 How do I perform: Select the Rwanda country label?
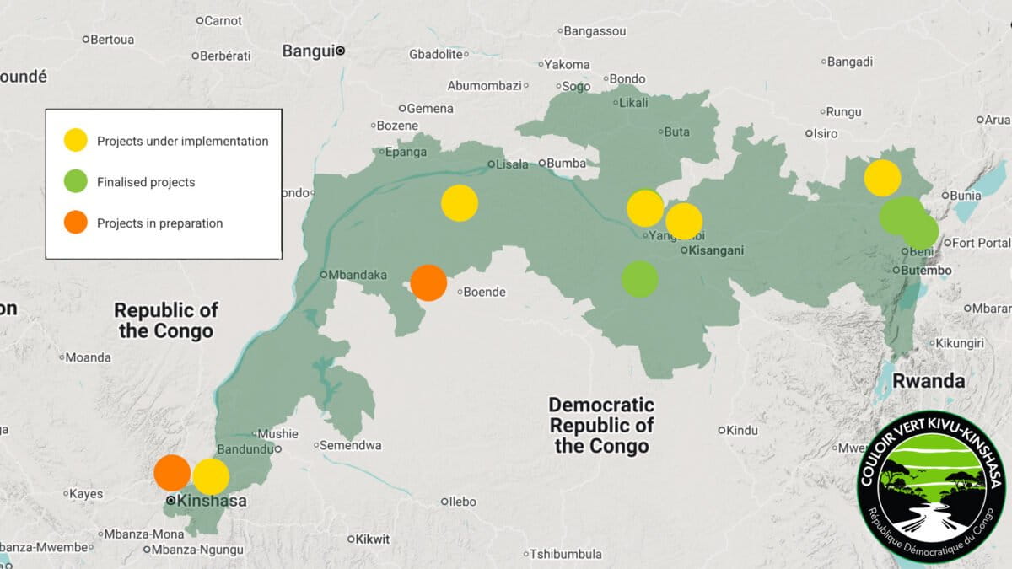[929, 380]
